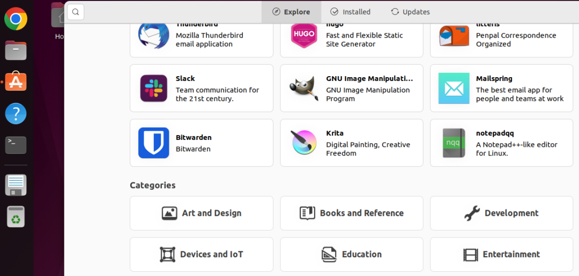The width and height of the screenshot is (579, 276).
Task: Open Files from the Ubuntu dock
Action: click(x=16, y=50)
